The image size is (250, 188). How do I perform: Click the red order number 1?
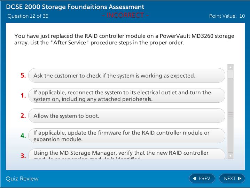click(23, 96)
